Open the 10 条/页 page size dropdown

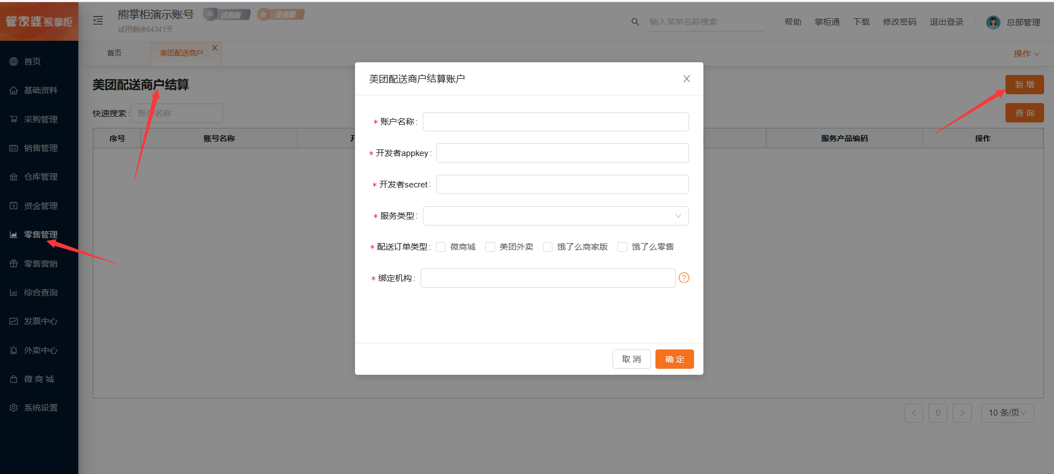(1007, 413)
